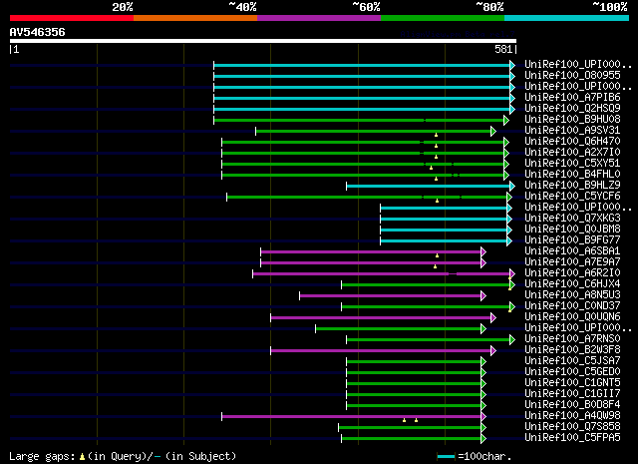Viewport: 638px width, 464px height.
Task: Select the UniRef100_B4FHL0 label
Action: (x=572, y=175)
